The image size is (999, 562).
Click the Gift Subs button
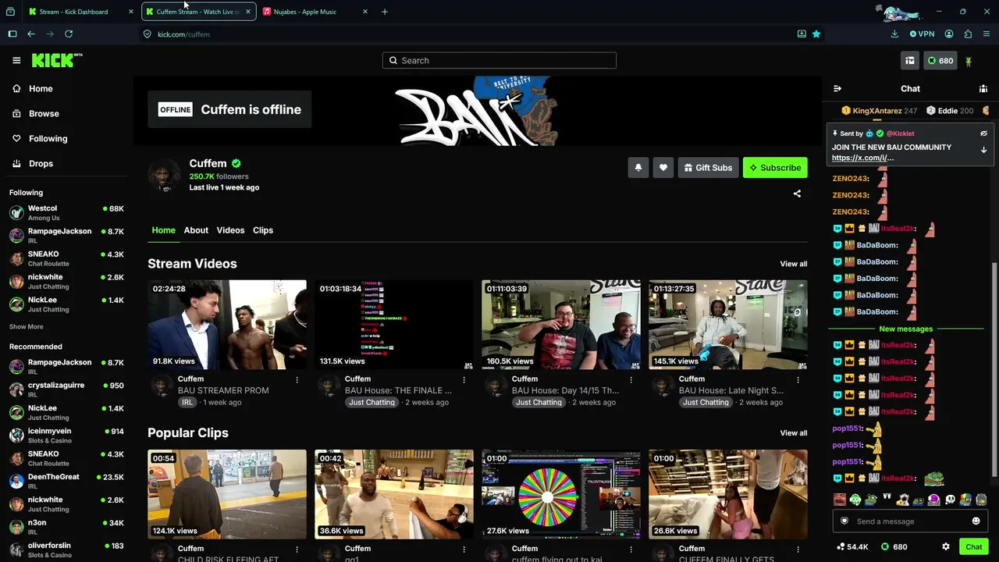point(709,167)
